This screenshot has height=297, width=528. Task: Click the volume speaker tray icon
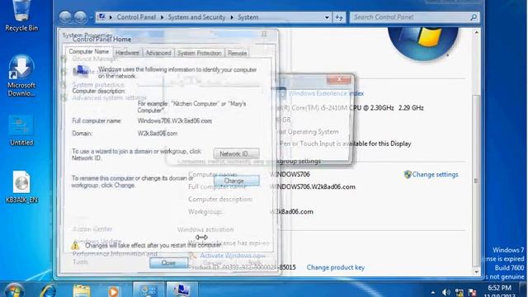(x=446, y=293)
